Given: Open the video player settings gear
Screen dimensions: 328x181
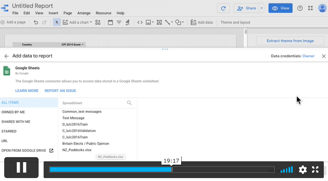Looking at the screenshot, I should (303, 170).
